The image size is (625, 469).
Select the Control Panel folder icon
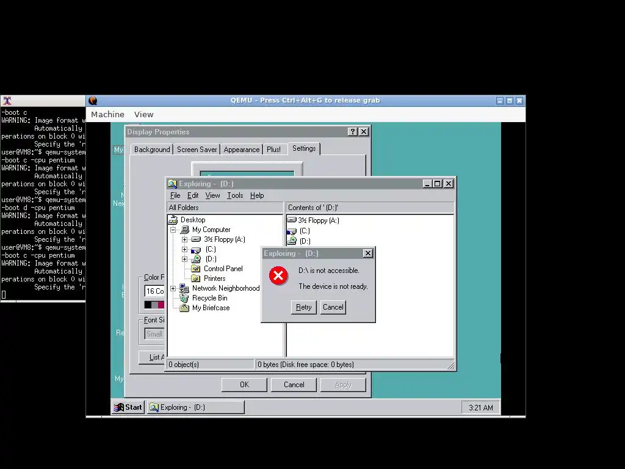coord(196,269)
